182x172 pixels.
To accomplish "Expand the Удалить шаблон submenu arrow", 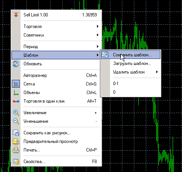I will [x=157, y=72].
